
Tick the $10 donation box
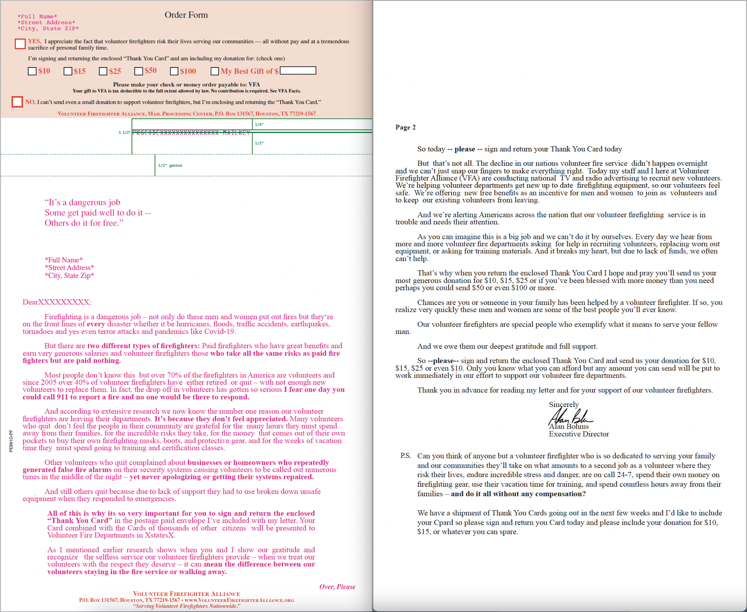coord(32,71)
